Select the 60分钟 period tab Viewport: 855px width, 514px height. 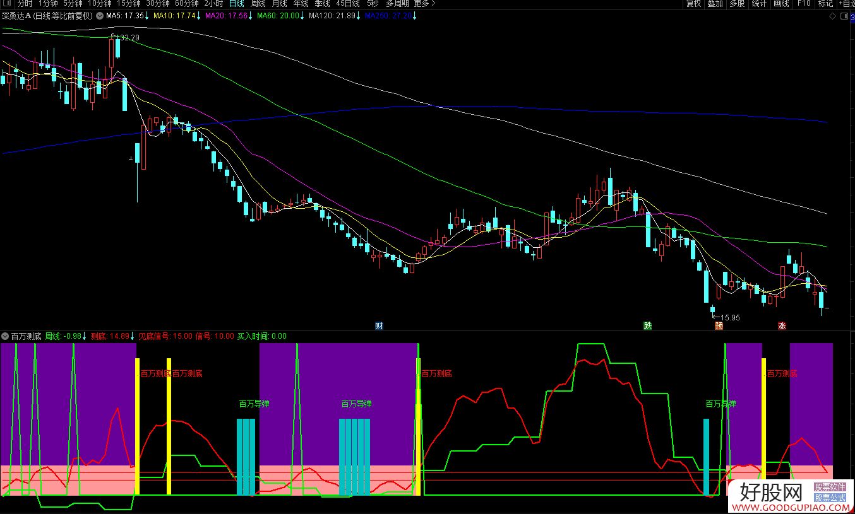tap(187, 4)
